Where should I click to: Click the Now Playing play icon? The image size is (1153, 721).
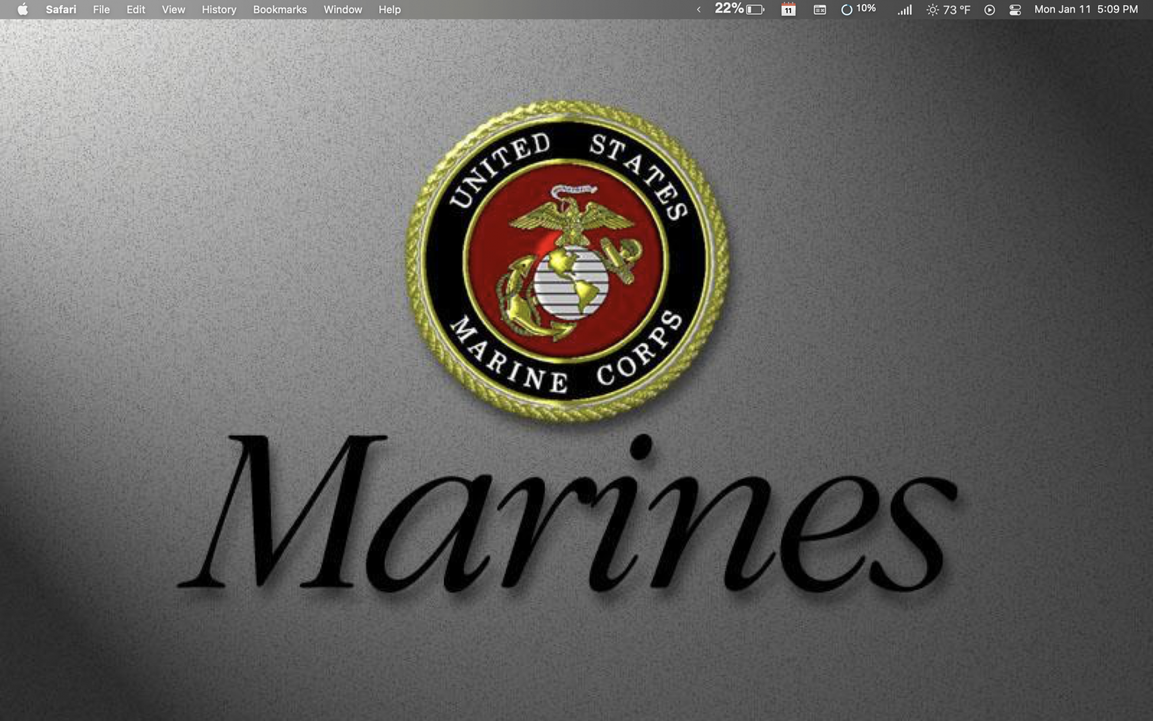990,9
